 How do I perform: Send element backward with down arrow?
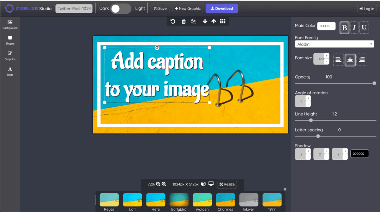point(205,22)
